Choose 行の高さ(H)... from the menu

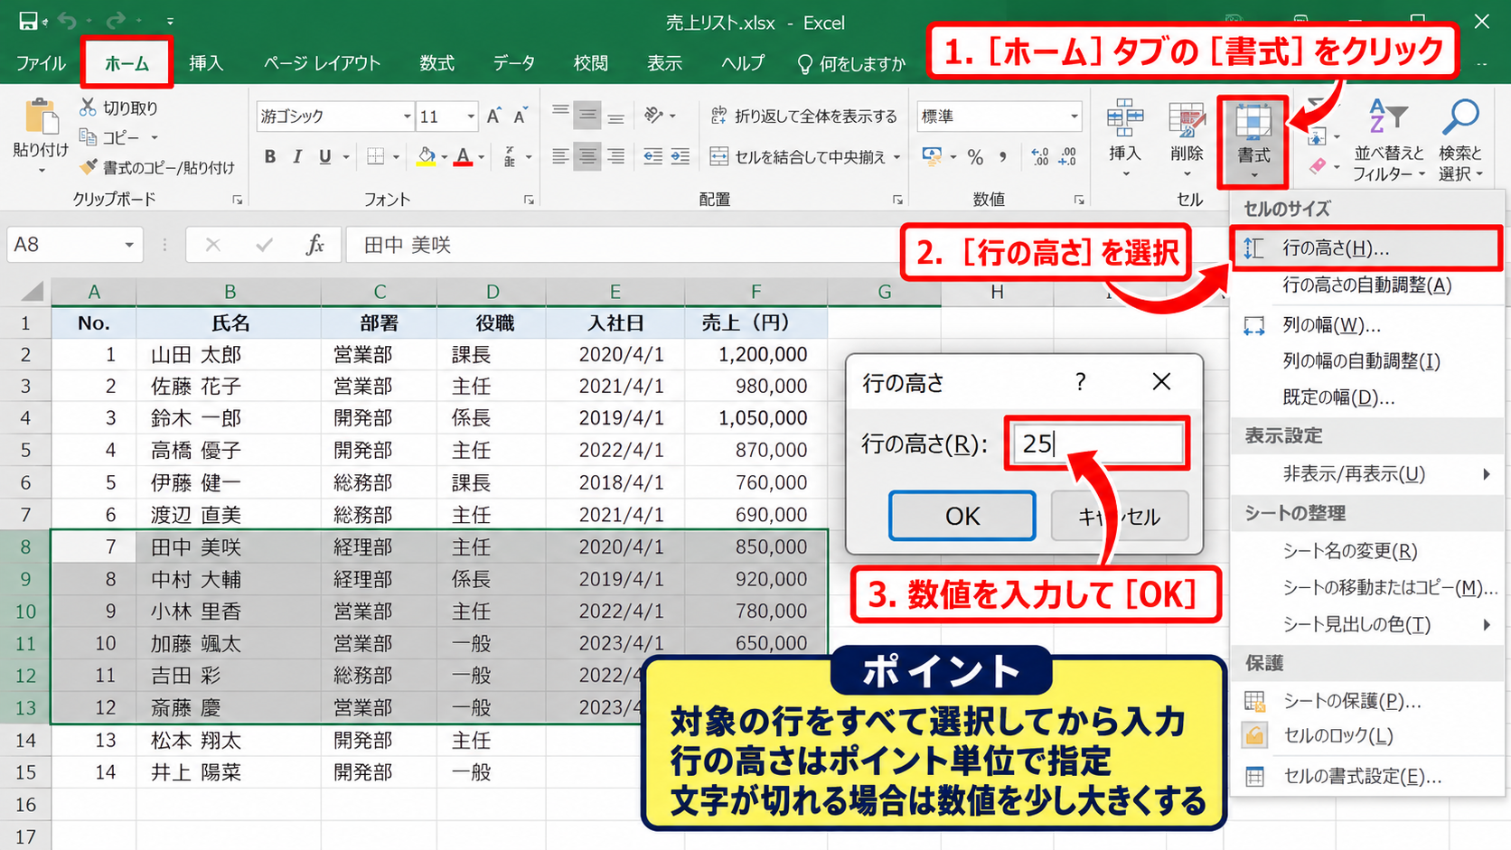[x=1366, y=248]
